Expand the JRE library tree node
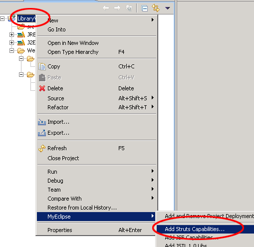The width and height of the screenshot is (254, 247). click(11, 34)
